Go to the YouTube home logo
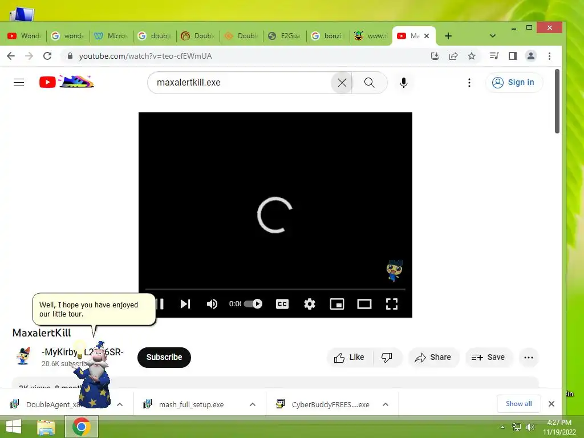584x438 pixels. [66, 82]
